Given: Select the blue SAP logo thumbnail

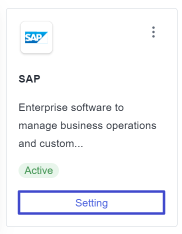Looking at the screenshot, I should 36,37.
